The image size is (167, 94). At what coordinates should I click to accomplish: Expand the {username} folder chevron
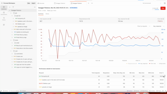click(x=12, y=54)
